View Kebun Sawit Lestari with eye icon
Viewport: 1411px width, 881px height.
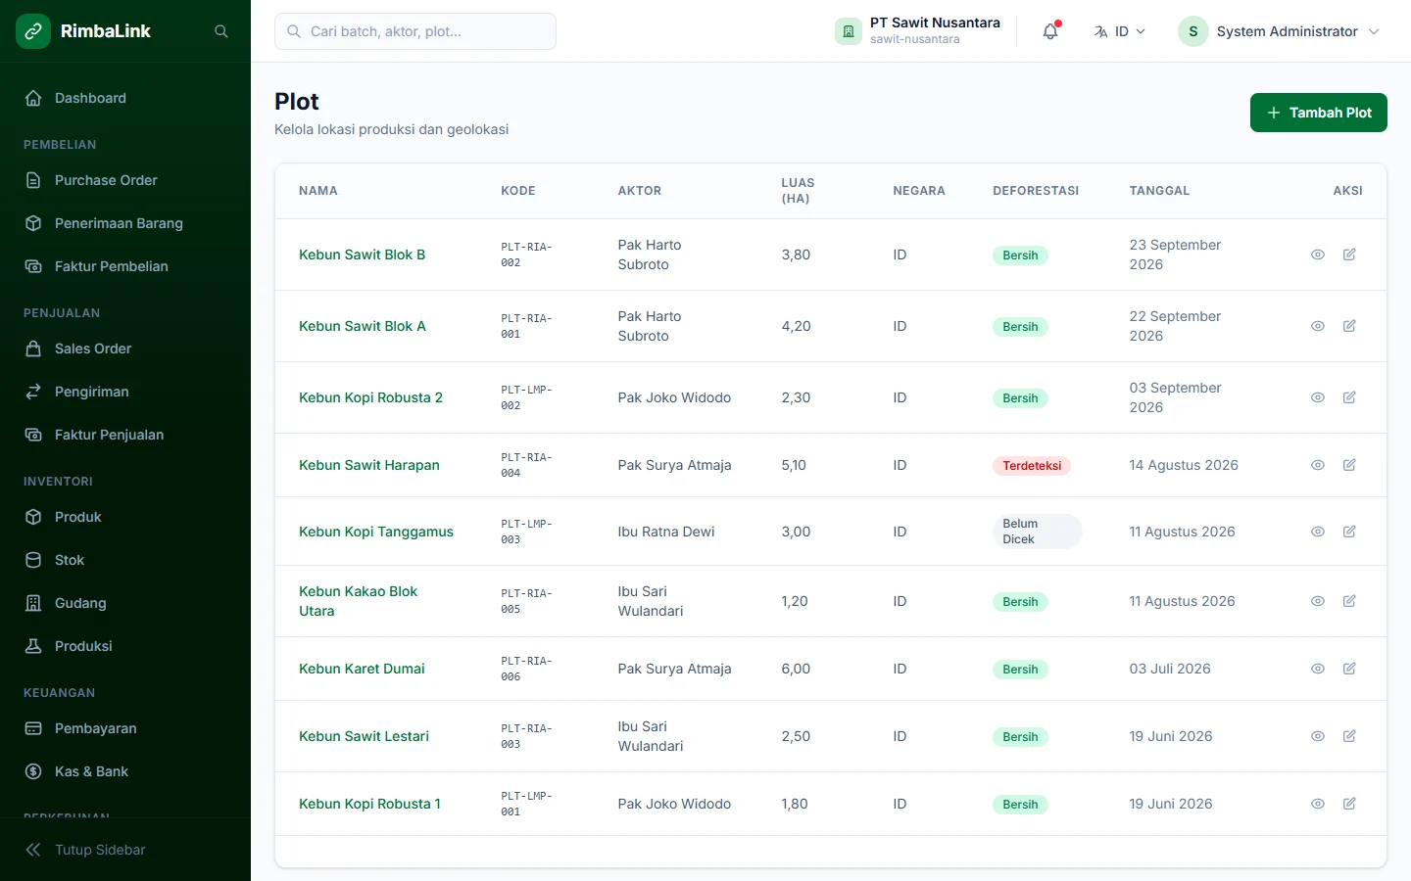click(1318, 736)
